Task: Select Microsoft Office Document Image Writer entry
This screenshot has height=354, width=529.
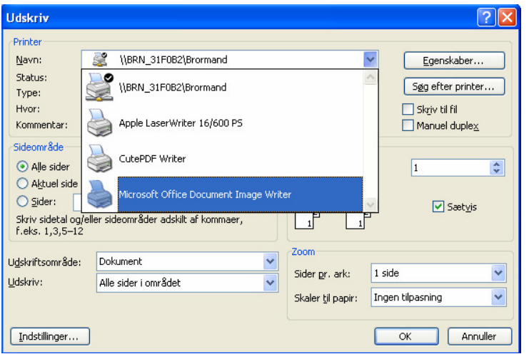Action: (223, 194)
